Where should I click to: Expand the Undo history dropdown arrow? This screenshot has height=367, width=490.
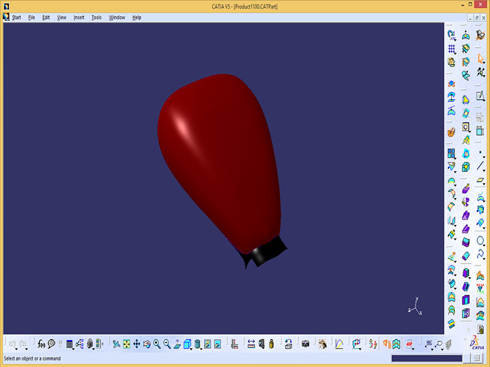pos(17,349)
